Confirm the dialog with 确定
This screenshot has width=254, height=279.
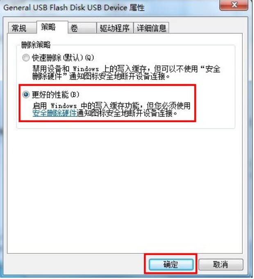click(171, 264)
